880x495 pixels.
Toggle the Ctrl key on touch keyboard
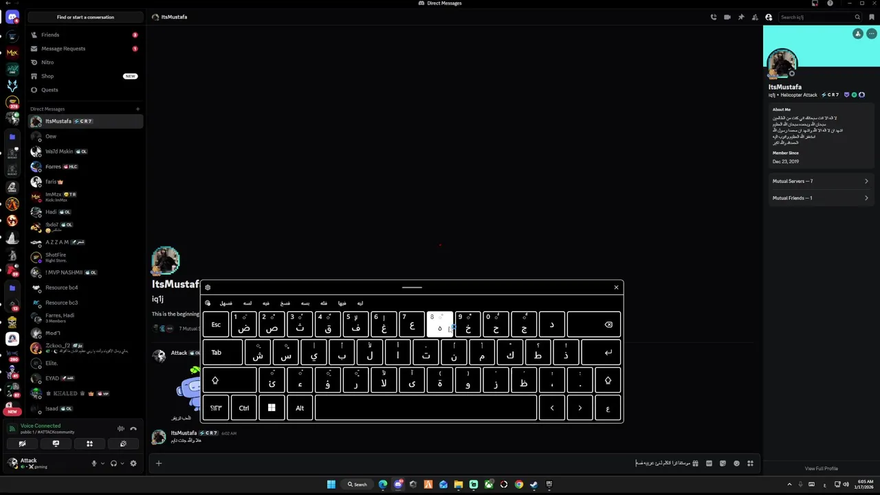click(x=244, y=408)
